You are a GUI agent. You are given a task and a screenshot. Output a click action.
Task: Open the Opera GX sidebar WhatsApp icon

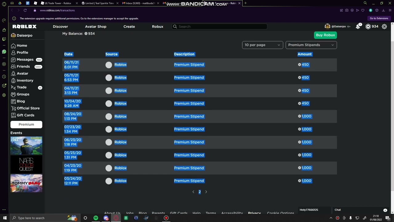click(4, 51)
